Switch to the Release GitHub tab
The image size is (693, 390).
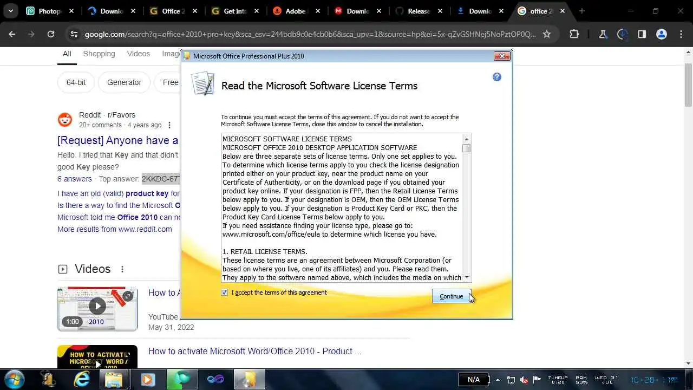[x=420, y=11]
